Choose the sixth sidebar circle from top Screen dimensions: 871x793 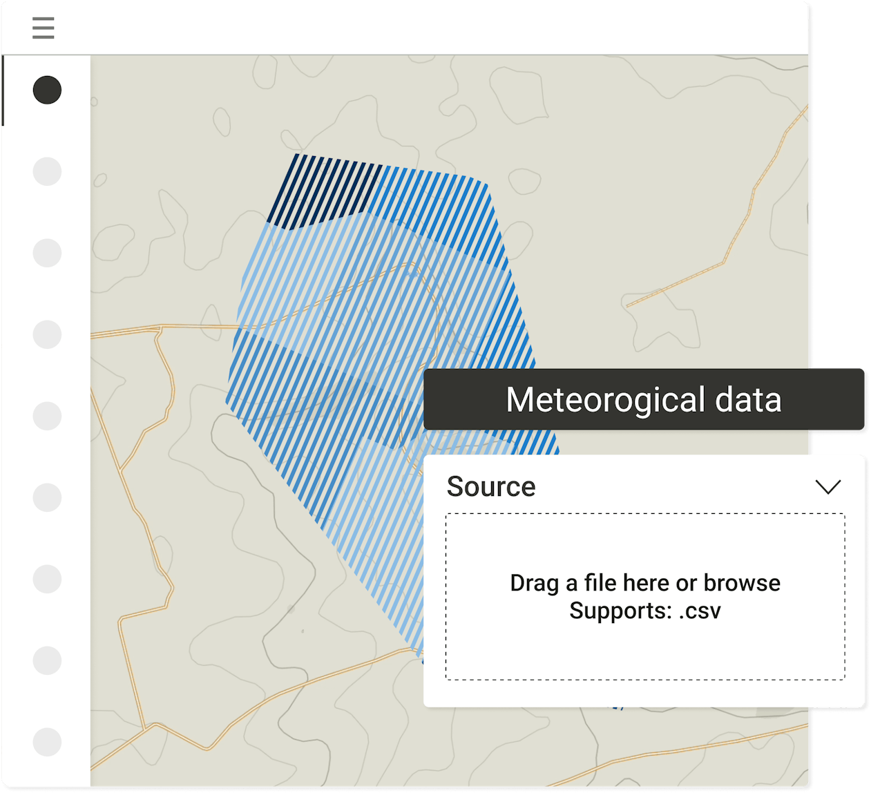point(47,497)
